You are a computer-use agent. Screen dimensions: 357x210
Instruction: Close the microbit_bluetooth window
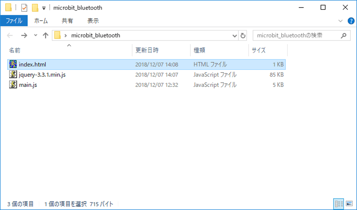345,8
